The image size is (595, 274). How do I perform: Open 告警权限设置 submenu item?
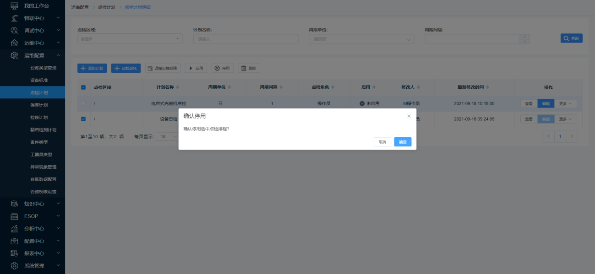point(43,191)
